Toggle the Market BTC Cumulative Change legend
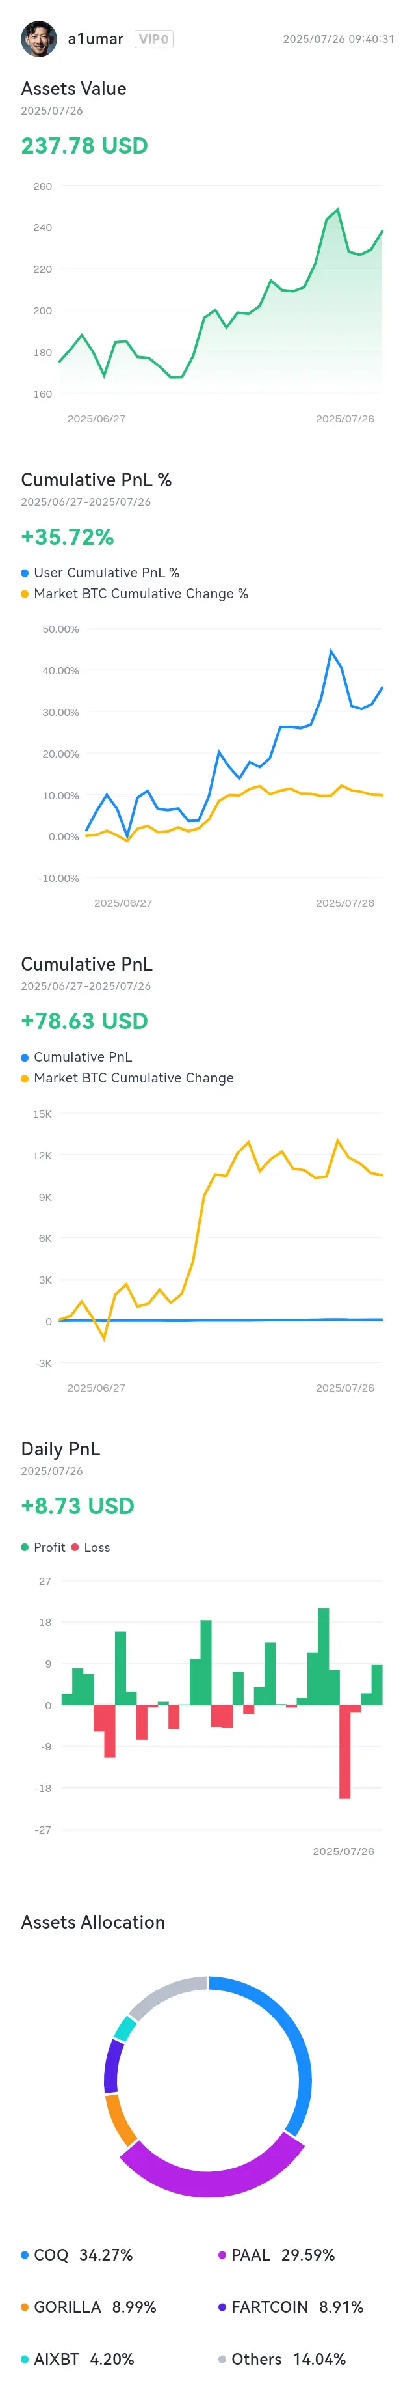Viewport: 416px width, 2396px height. (127, 1077)
